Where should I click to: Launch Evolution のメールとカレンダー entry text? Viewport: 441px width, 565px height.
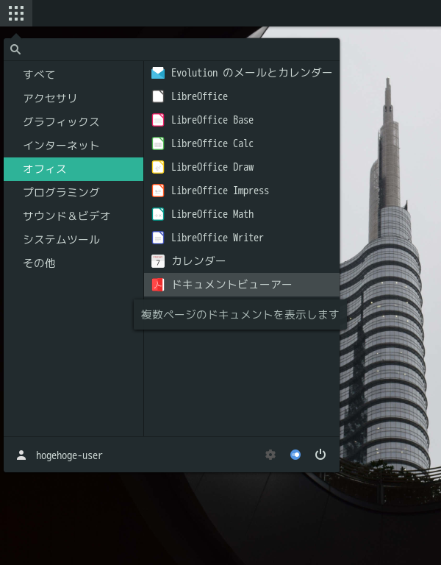(x=251, y=73)
